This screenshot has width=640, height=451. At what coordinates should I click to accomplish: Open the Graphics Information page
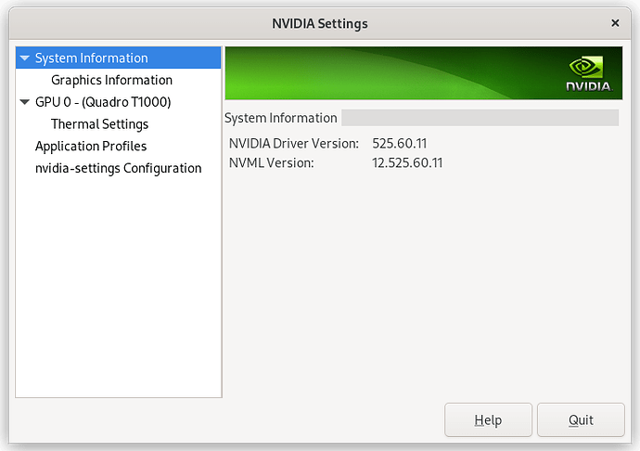pos(111,80)
